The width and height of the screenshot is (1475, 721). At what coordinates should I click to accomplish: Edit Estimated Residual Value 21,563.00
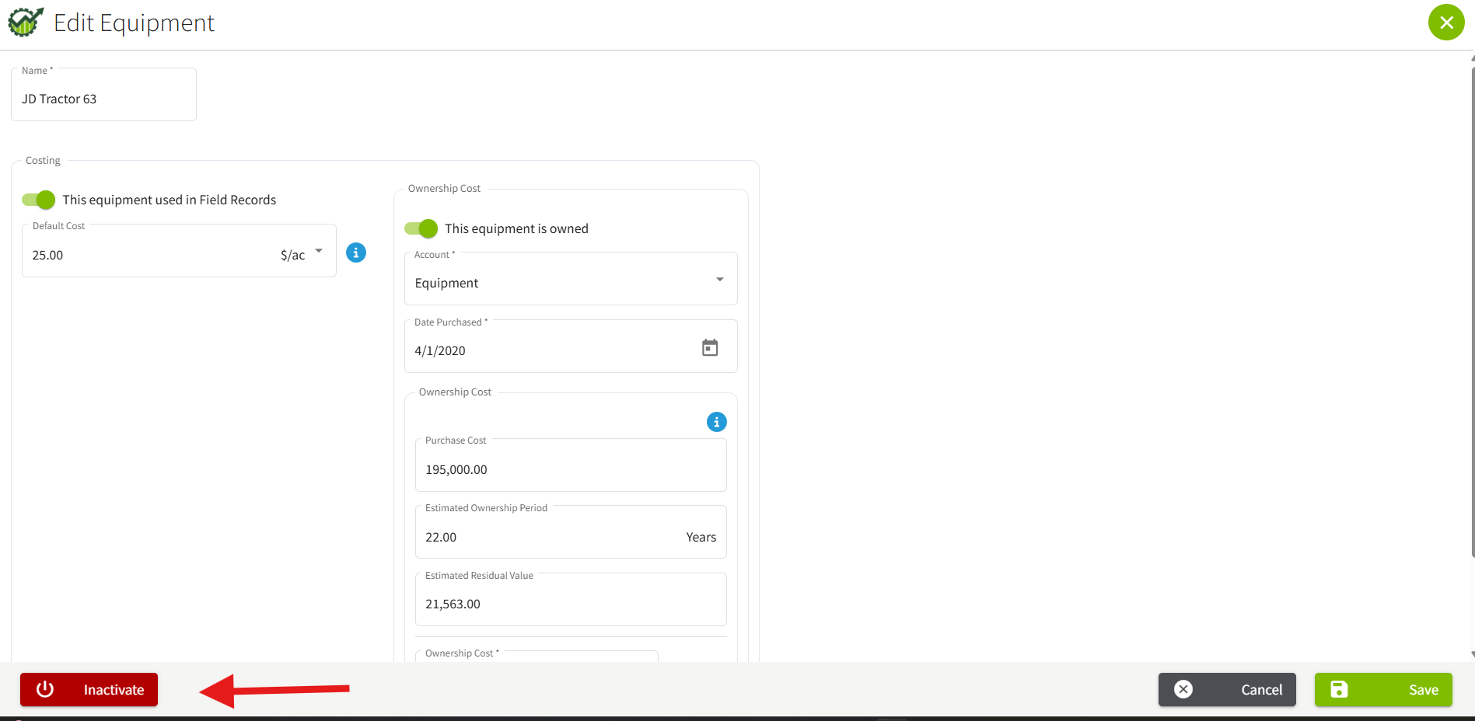coord(571,600)
